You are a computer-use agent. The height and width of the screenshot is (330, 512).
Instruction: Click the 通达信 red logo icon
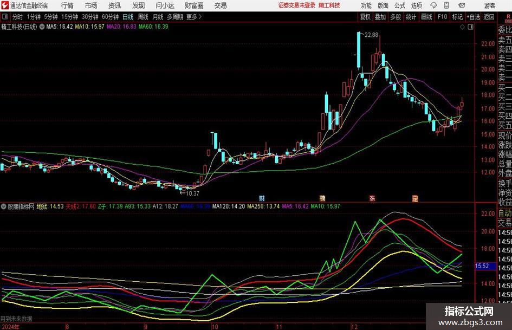pyautogui.click(x=5, y=5)
